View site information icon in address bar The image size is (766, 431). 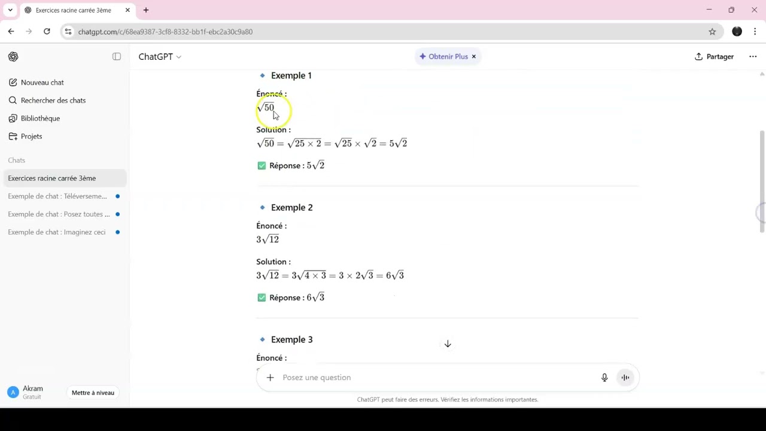68,32
